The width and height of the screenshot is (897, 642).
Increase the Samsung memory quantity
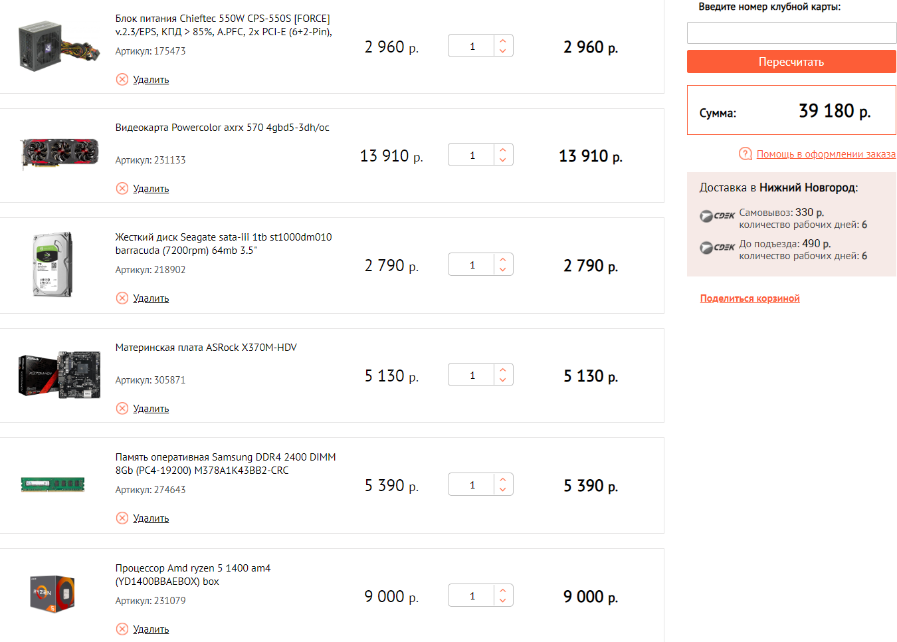tap(503, 480)
